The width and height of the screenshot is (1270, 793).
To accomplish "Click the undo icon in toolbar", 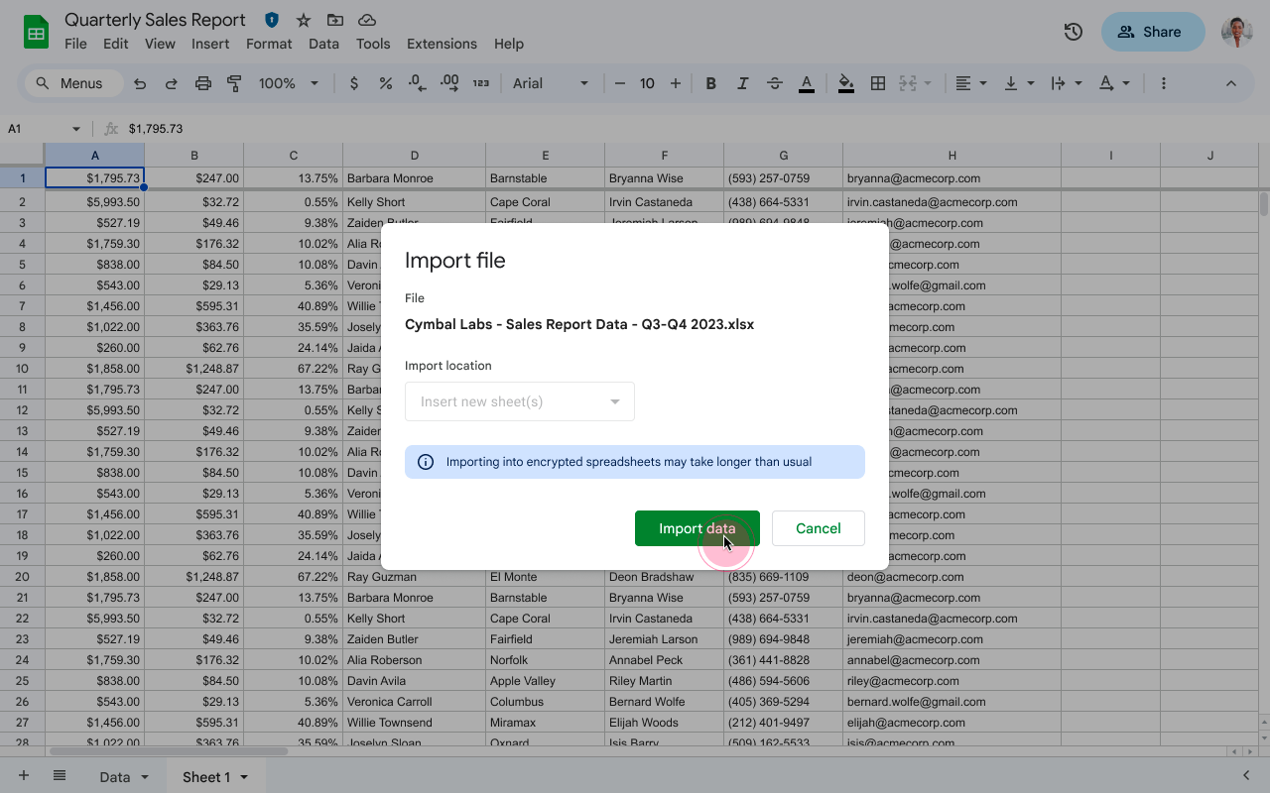I will click(140, 83).
